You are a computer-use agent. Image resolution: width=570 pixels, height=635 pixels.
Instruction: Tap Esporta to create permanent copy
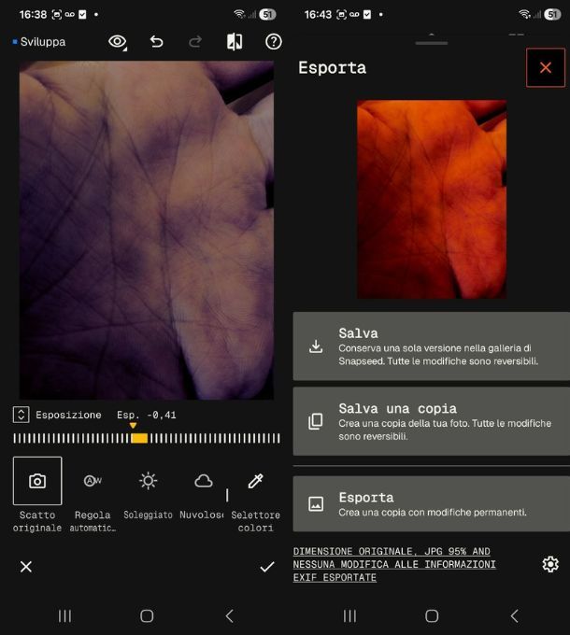(x=432, y=503)
